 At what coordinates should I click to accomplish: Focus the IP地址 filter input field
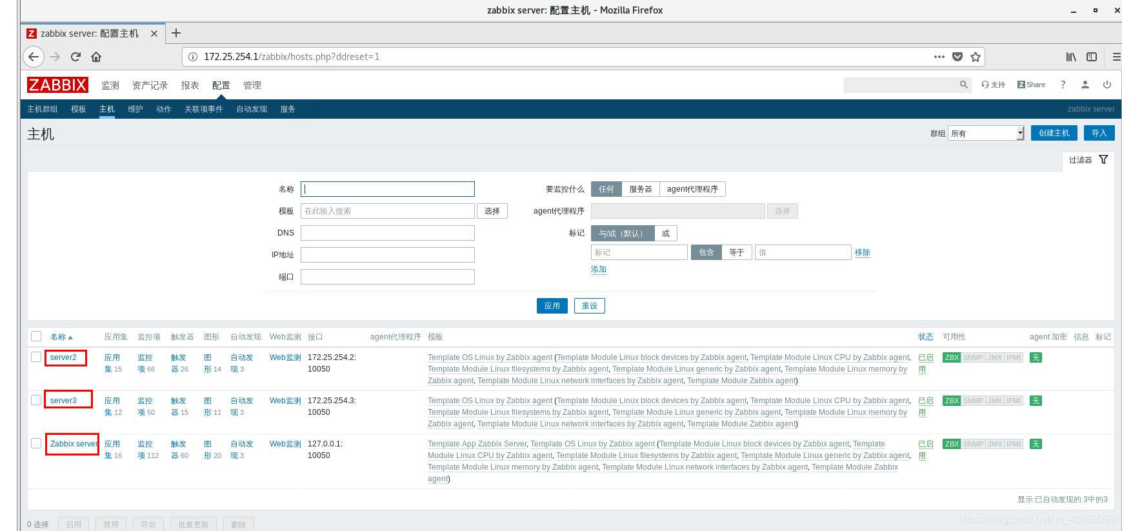click(x=388, y=255)
